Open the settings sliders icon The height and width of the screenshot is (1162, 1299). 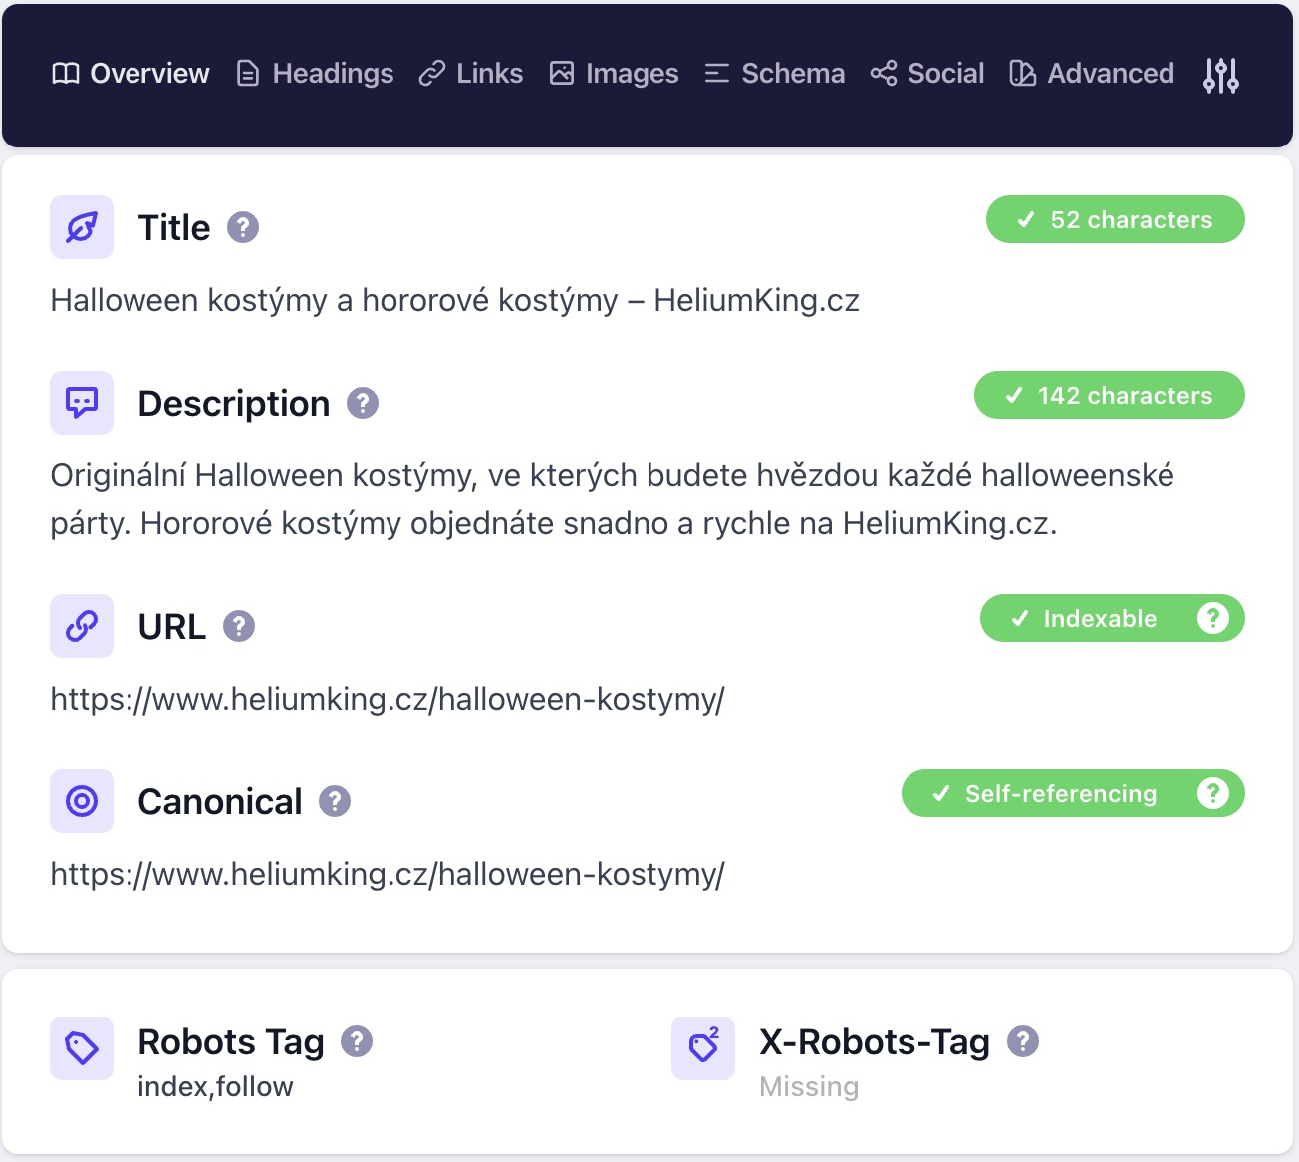click(x=1221, y=75)
